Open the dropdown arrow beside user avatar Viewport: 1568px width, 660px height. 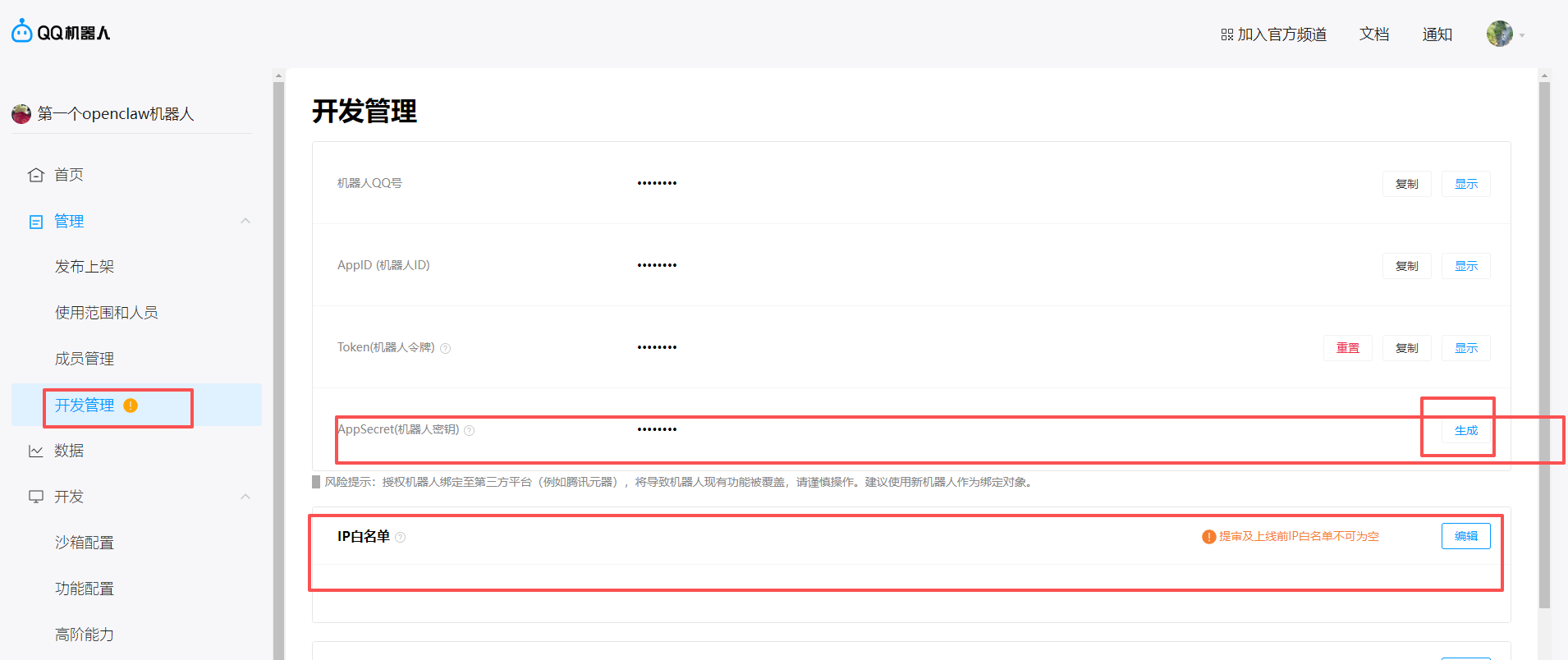point(1522,35)
